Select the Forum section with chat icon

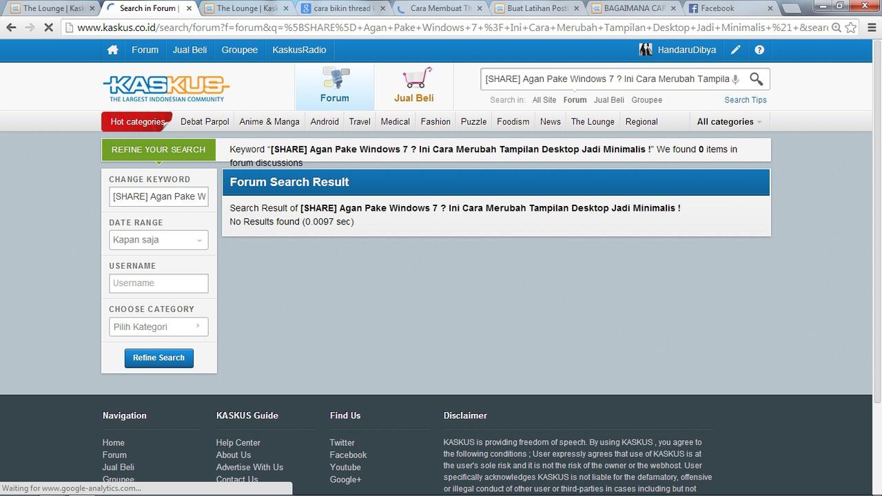(335, 86)
